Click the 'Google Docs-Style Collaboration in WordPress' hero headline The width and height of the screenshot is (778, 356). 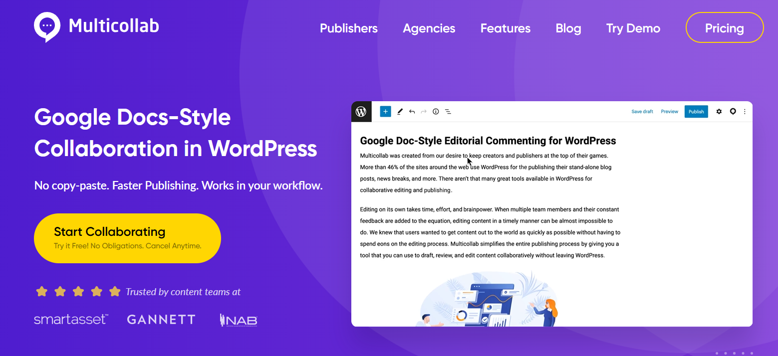click(176, 133)
